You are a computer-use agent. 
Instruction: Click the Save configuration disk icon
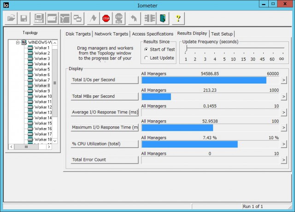tap(24, 19)
